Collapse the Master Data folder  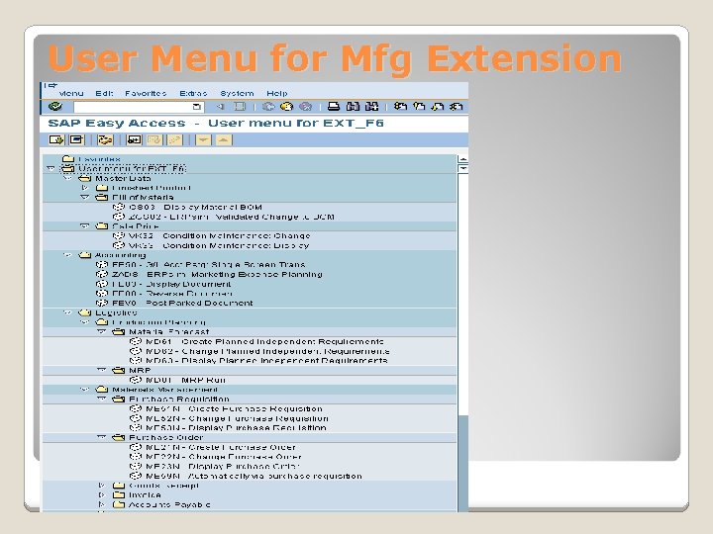point(67,178)
